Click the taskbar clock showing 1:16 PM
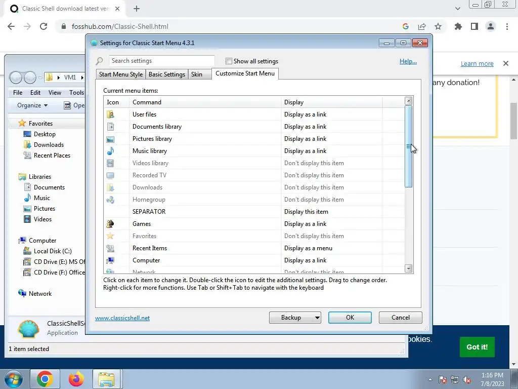 tap(492, 379)
